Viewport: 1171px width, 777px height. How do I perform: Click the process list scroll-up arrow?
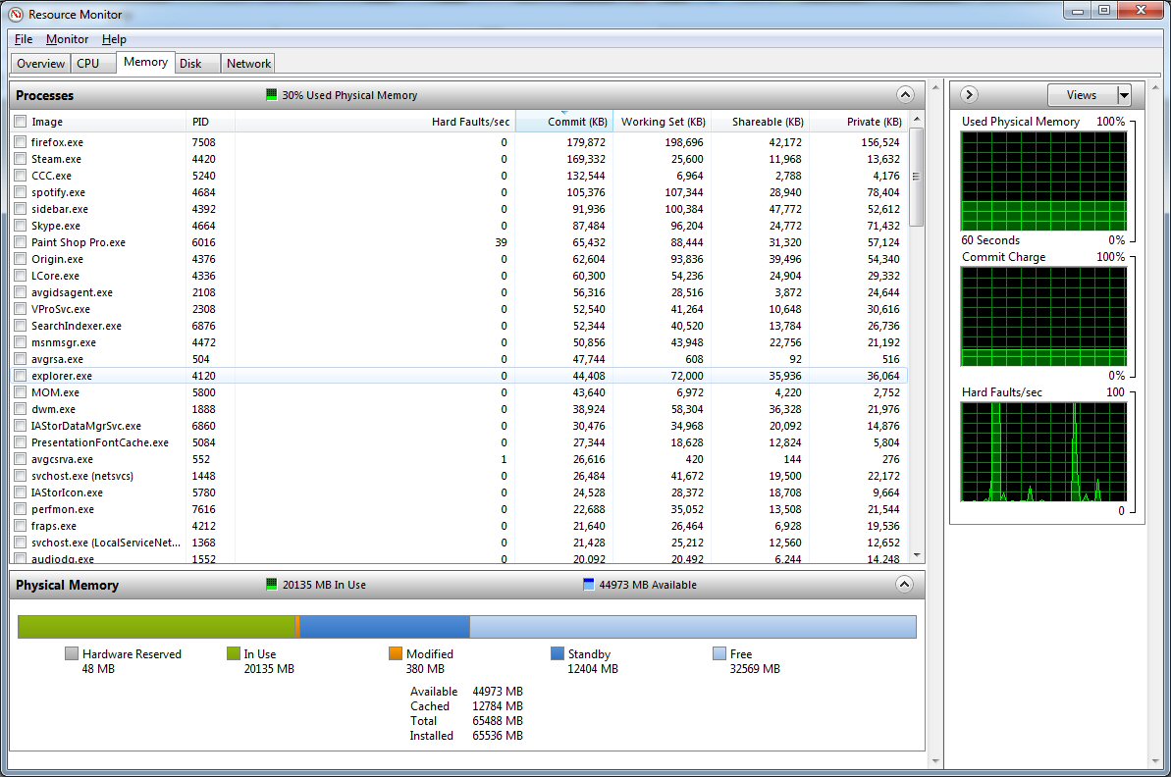tap(917, 120)
